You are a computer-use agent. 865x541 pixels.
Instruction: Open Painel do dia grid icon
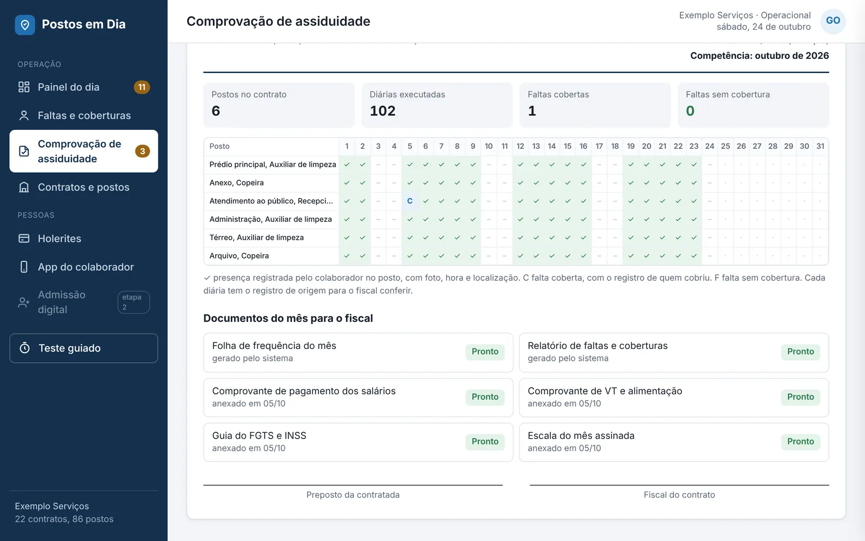[24, 87]
